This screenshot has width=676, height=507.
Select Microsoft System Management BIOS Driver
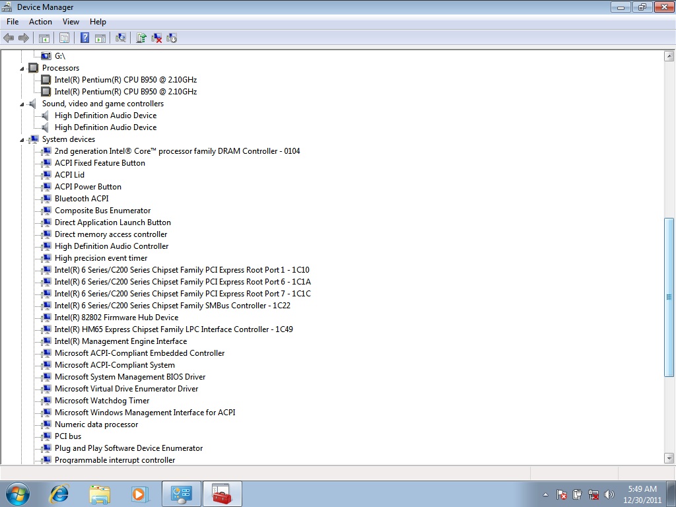[130, 377]
